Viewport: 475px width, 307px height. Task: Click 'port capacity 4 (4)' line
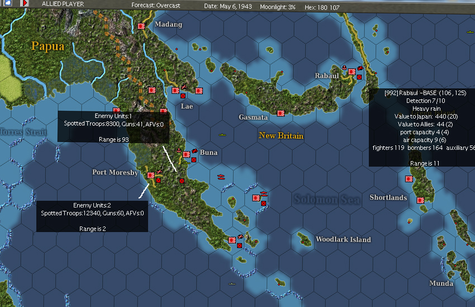point(424,132)
